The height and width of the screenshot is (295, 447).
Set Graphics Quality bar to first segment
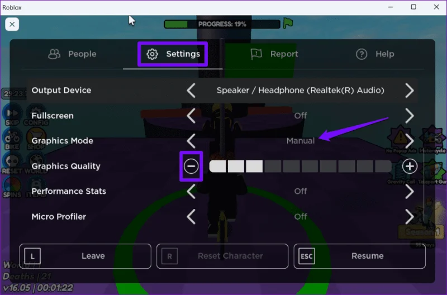point(217,166)
